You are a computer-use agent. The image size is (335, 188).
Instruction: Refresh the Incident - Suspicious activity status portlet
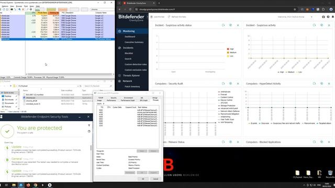point(224,25)
